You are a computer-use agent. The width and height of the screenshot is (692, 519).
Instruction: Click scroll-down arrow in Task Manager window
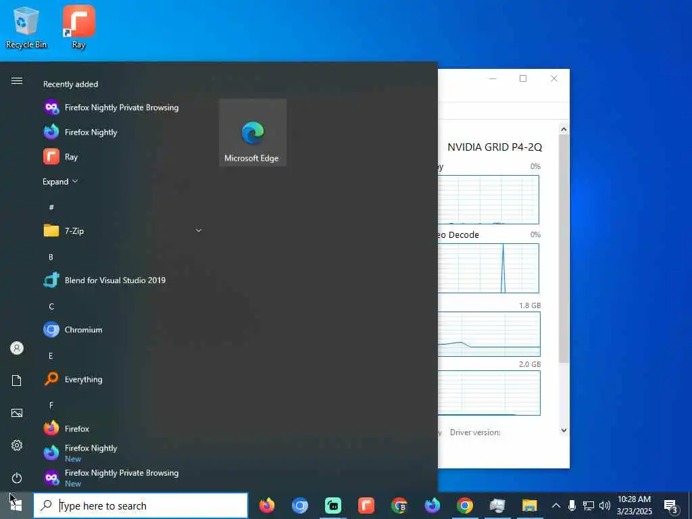(564, 430)
